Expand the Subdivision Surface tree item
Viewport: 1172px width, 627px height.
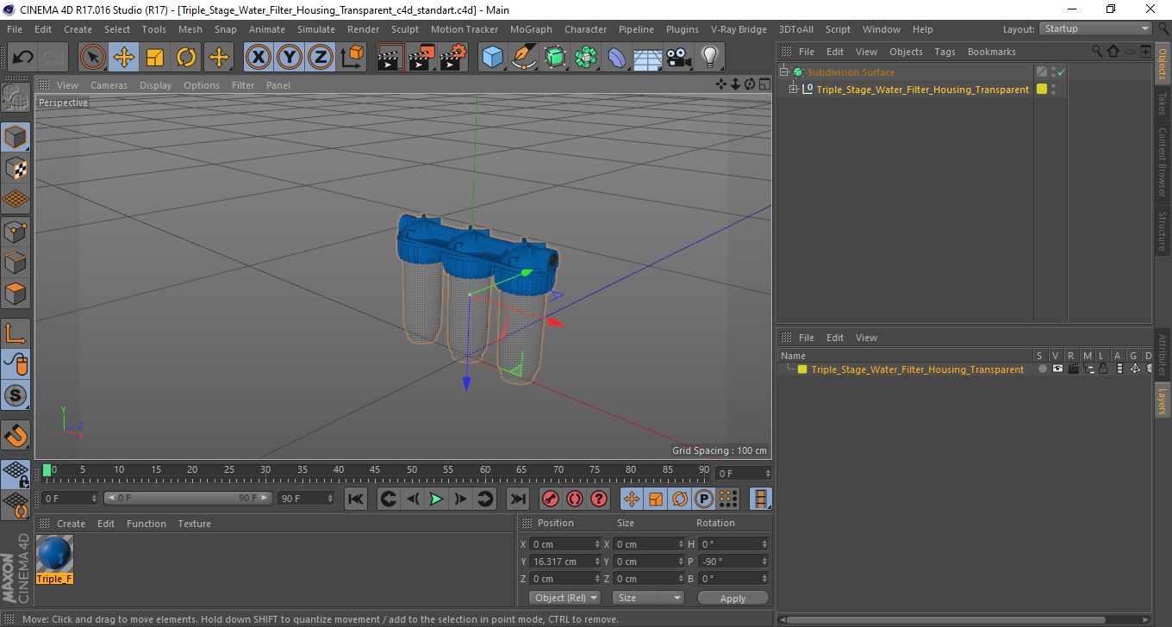pyautogui.click(x=784, y=72)
